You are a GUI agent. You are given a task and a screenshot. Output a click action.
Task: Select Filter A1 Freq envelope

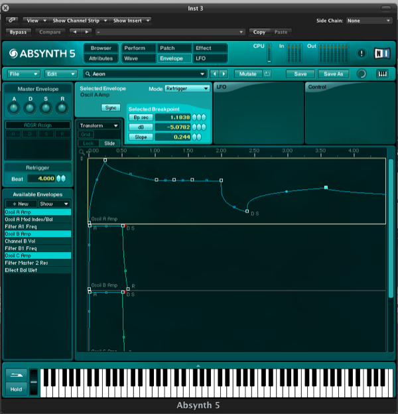pyautogui.click(x=38, y=226)
